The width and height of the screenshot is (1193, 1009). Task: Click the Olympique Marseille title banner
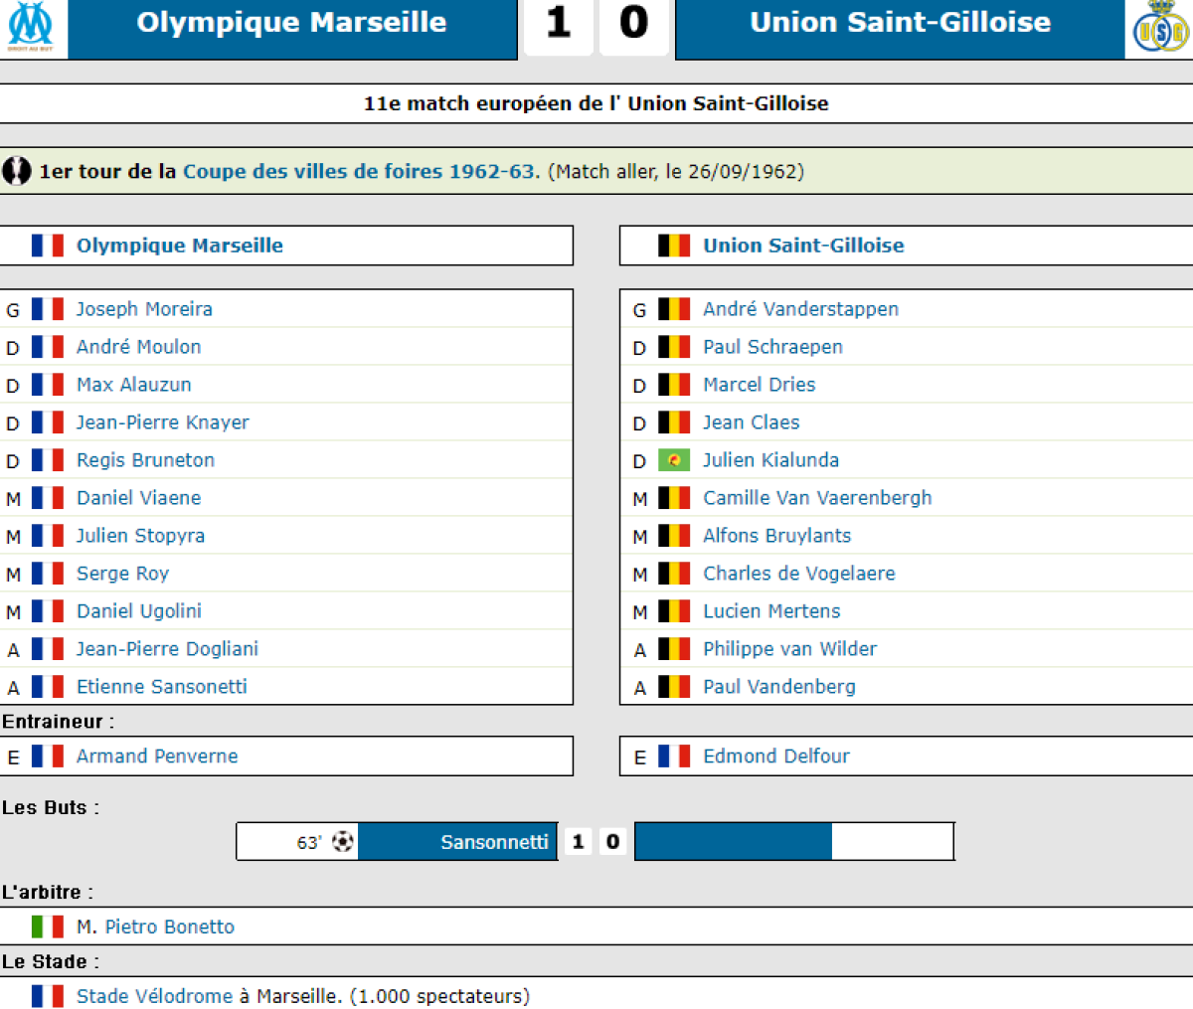(x=291, y=23)
